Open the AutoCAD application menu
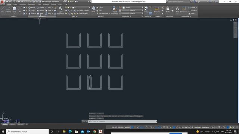The image size is (239, 134). pyautogui.click(x=2, y=3)
